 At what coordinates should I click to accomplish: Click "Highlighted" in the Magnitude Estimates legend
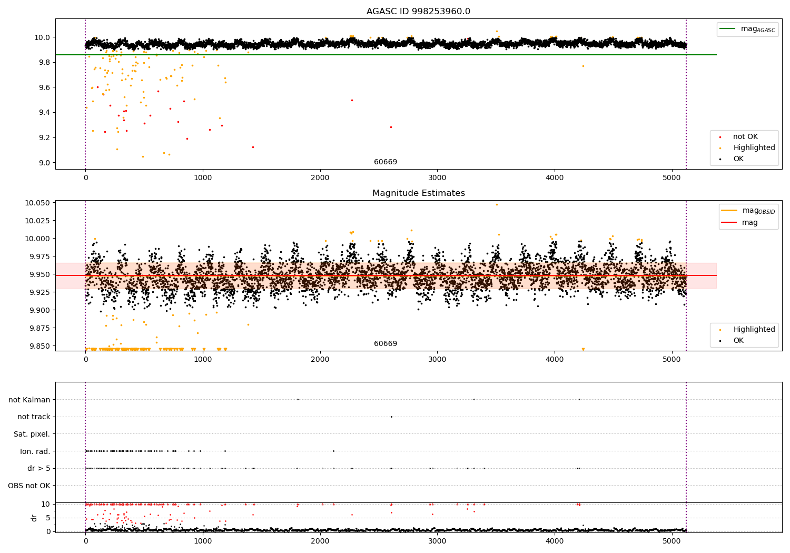pyautogui.click(x=754, y=330)
